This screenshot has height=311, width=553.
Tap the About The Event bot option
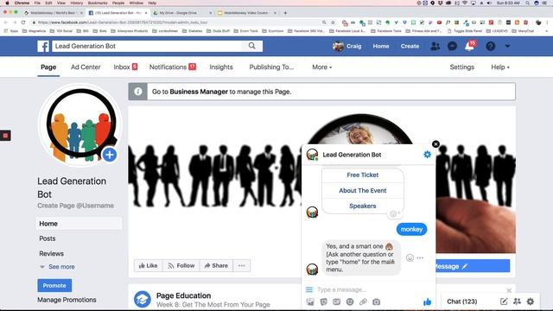coord(363,190)
